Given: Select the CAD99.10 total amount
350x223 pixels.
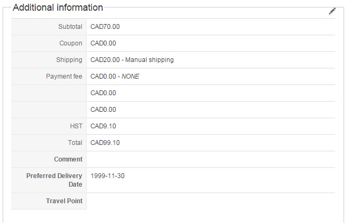Looking at the screenshot, I should tap(105, 143).
